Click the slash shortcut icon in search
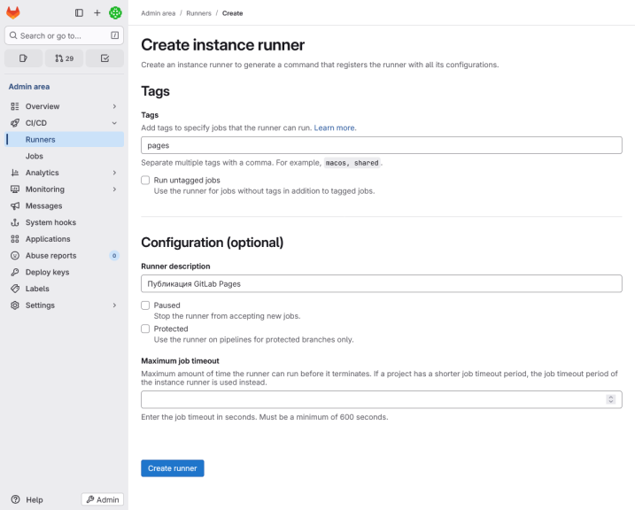The width and height of the screenshot is (635, 510). (x=114, y=35)
